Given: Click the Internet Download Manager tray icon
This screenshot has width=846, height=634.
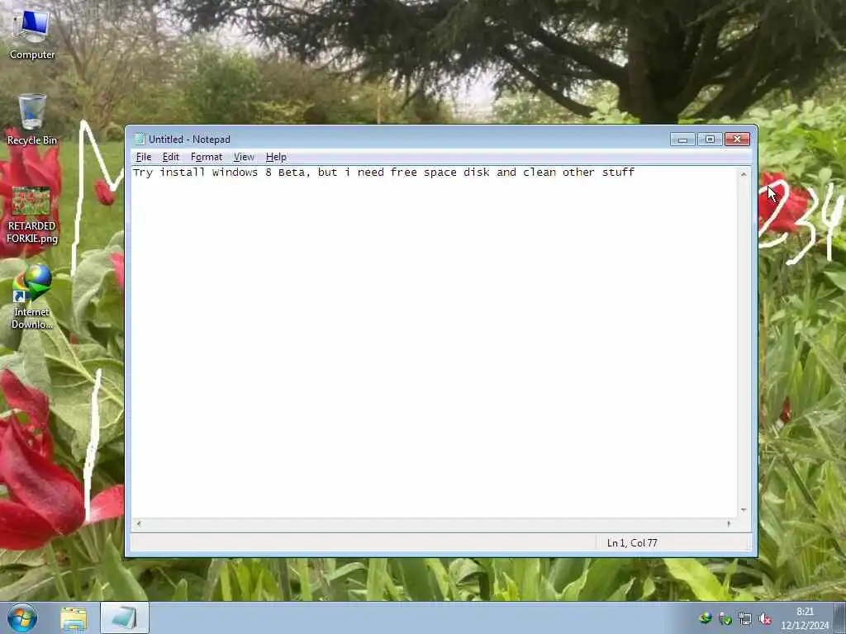Looking at the screenshot, I should coord(705,619).
